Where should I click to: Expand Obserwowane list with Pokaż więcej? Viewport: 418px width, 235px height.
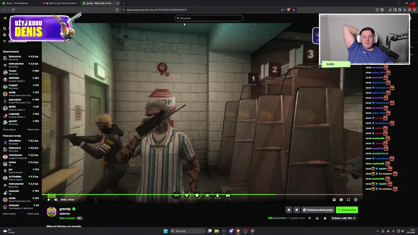coord(9,130)
